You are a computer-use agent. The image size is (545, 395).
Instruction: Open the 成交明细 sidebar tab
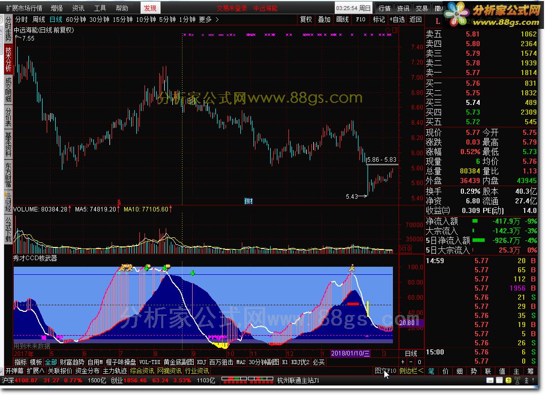click(x=8, y=90)
